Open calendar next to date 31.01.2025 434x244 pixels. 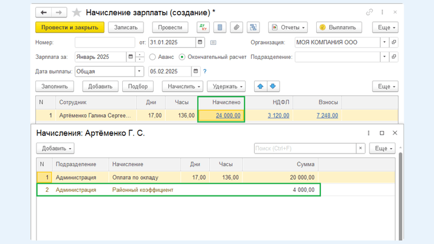200,42
